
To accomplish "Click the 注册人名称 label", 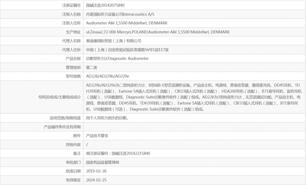I will (71, 14).
